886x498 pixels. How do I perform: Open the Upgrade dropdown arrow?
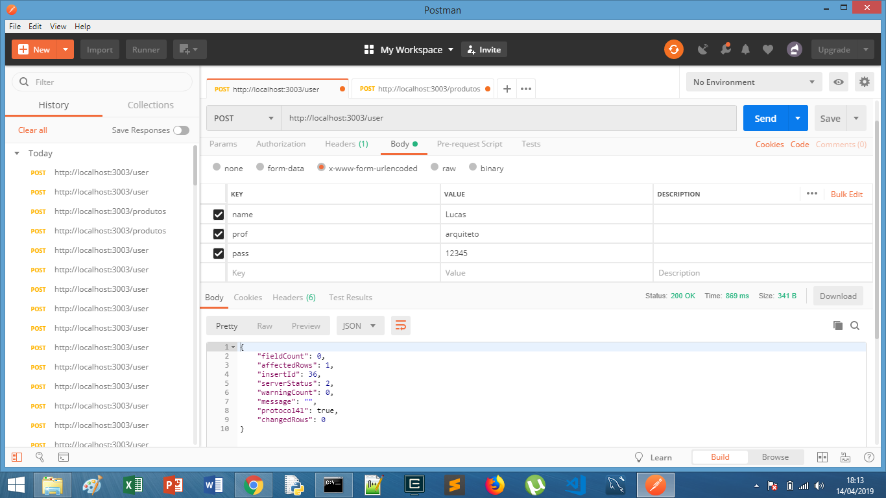[x=865, y=49]
